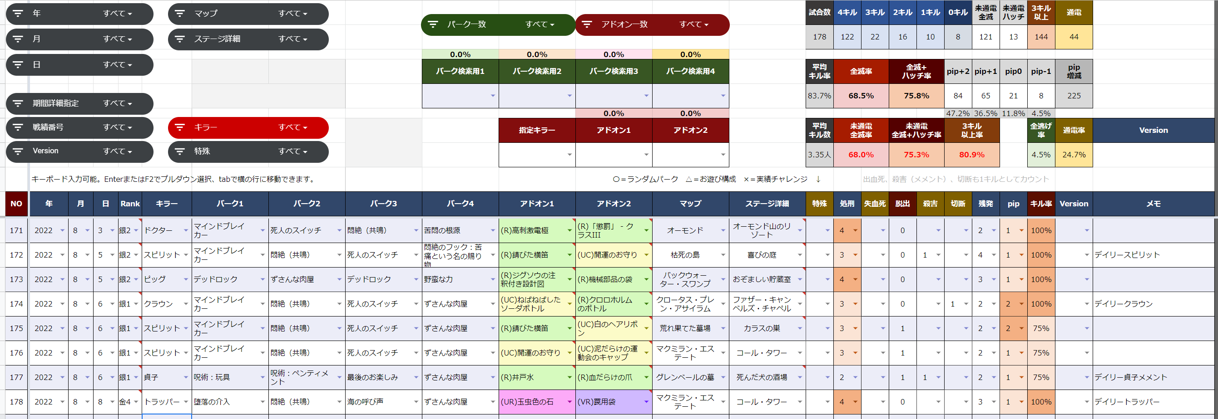Click the filter icon of 戦績番号 slicer

pos(18,127)
